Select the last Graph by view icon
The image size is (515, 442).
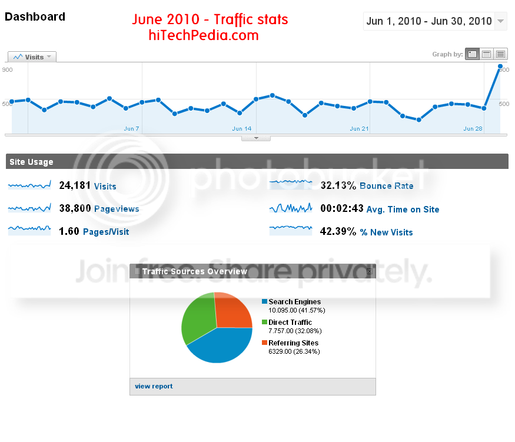(500, 54)
